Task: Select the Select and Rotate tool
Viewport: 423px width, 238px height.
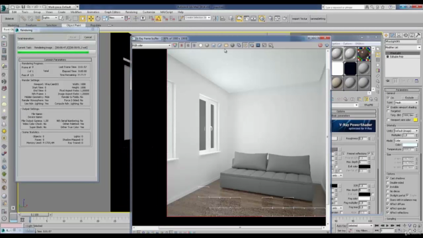Action: coord(98,19)
